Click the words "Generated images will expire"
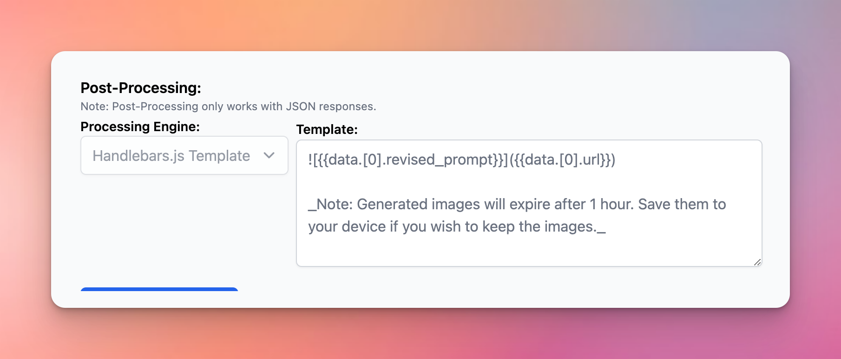 click(471, 204)
